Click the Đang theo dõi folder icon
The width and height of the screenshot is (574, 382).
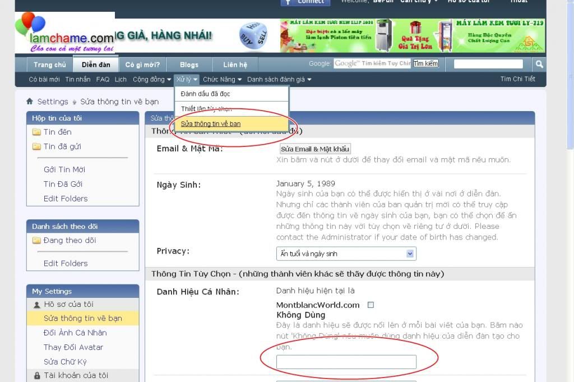click(x=36, y=241)
